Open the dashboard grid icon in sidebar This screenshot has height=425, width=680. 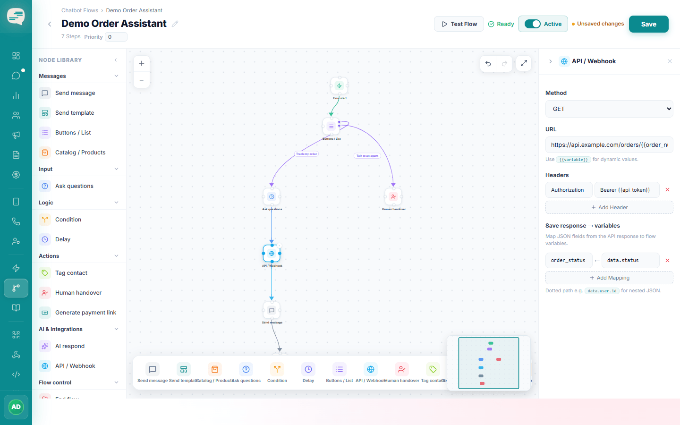click(16, 56)
